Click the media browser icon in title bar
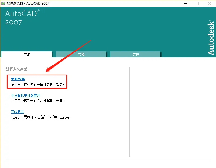Screen dimensions: 216x168 3,3
